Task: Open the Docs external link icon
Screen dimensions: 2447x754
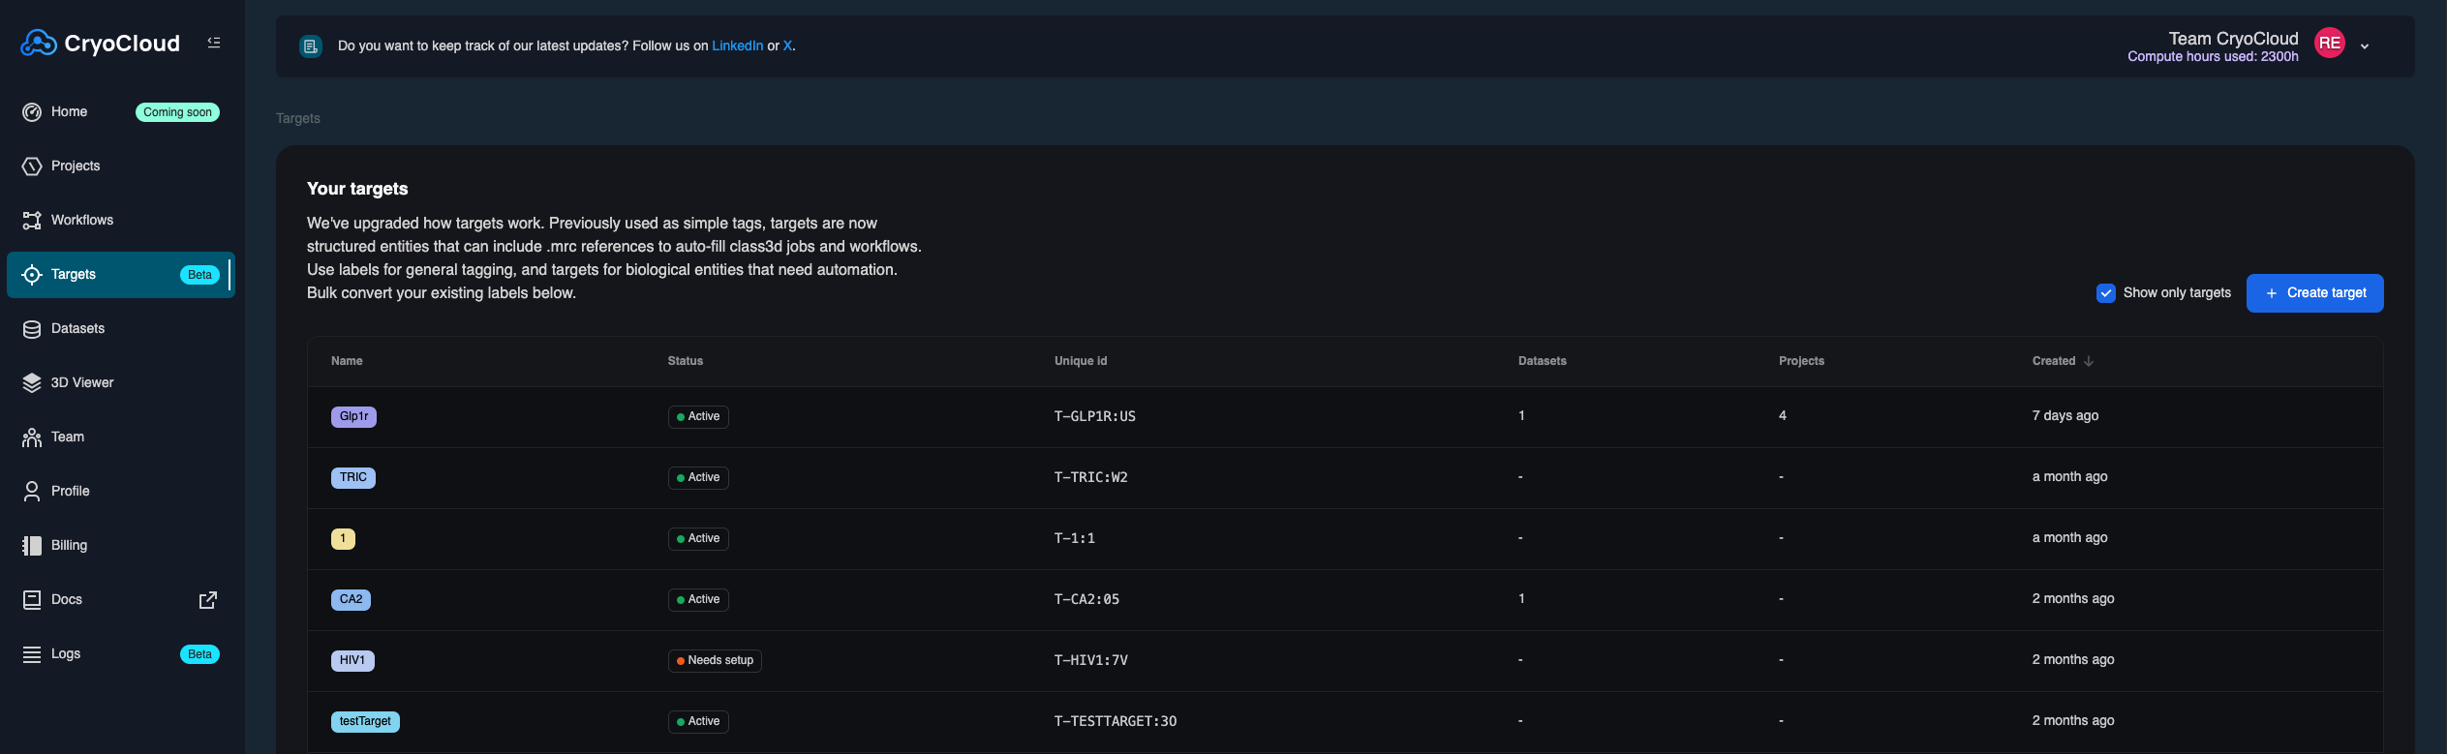Action: point(207,600)
